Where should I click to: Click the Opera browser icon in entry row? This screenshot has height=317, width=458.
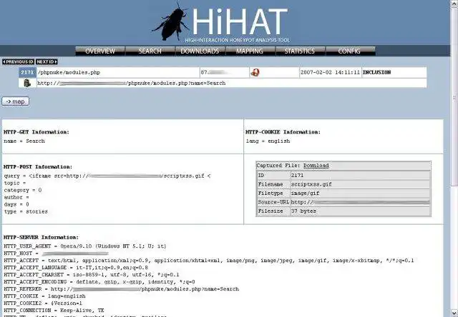[255, 72]
